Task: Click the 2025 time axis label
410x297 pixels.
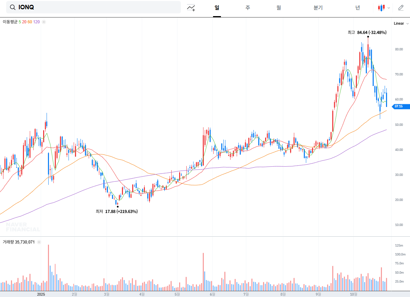Action: coord(41,294)
